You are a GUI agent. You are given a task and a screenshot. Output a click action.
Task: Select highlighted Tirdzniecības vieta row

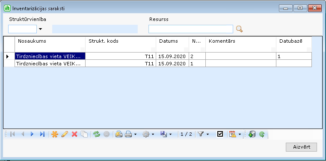[x=50, y=56]
